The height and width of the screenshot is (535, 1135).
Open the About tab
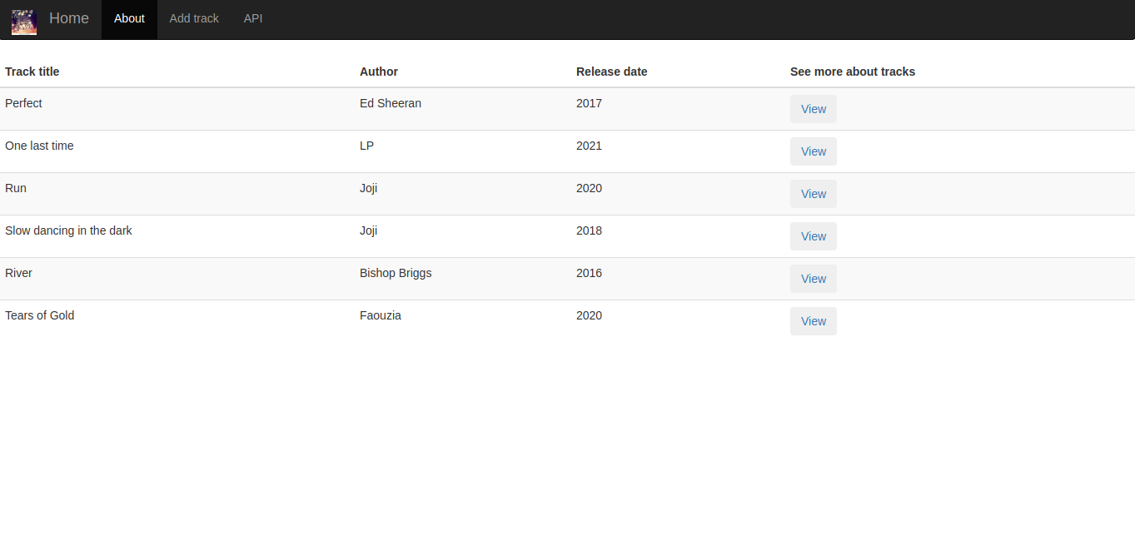click(x=129, y=18)
